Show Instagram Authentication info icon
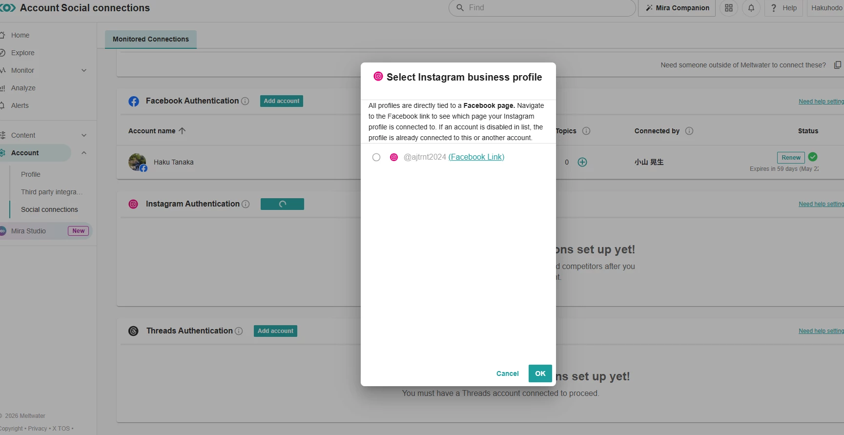 pos(246,204)
